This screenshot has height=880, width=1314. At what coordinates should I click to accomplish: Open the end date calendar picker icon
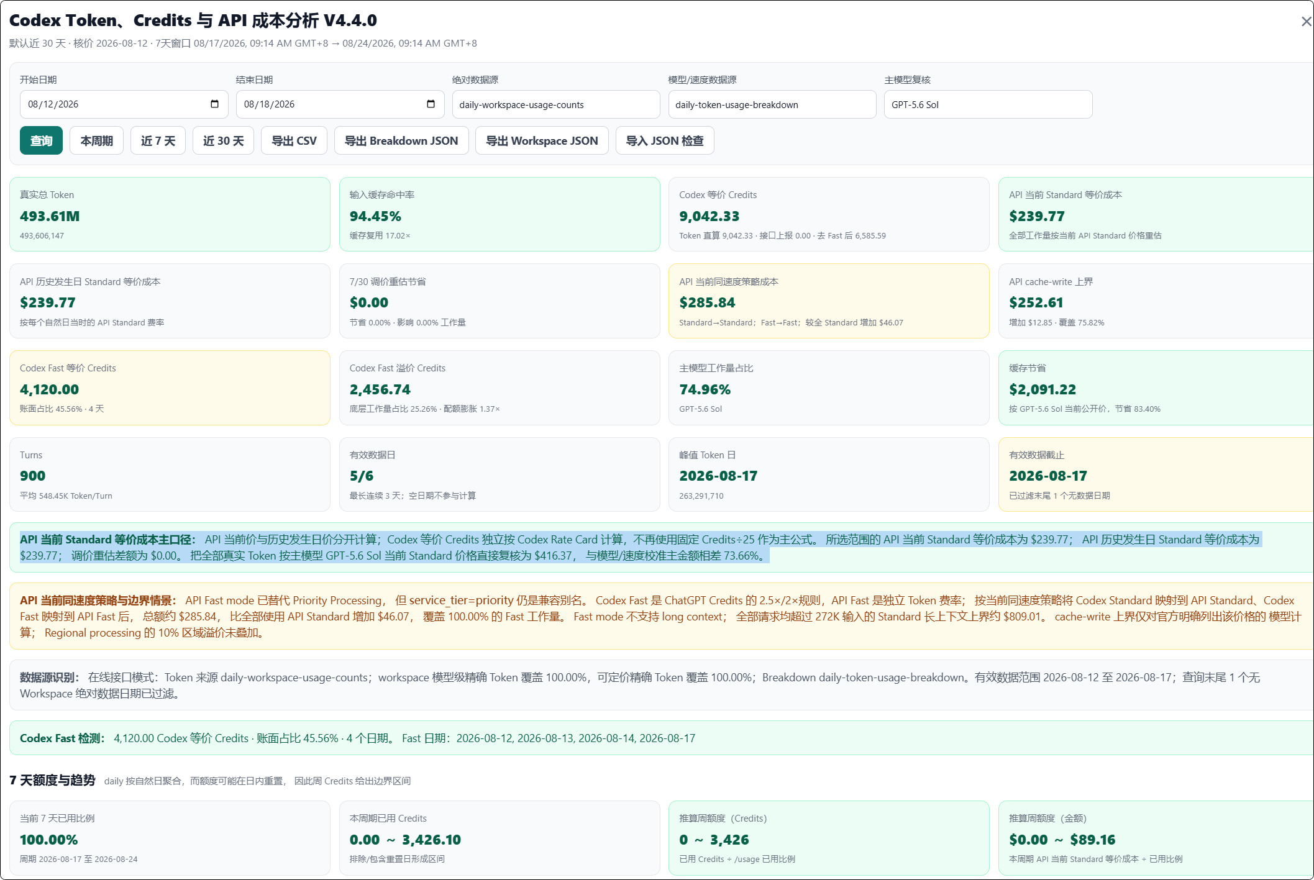click(431, 104)
